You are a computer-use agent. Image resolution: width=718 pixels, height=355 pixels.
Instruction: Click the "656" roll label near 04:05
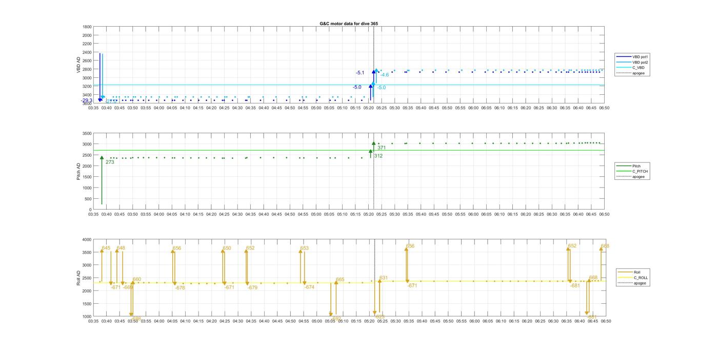tap(177, 248)
